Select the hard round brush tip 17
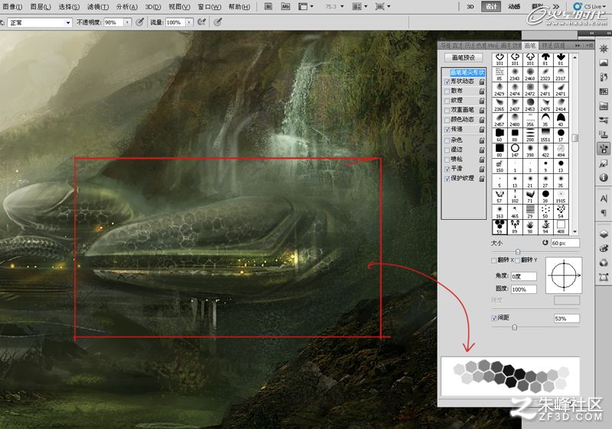Screen dimensions: 612x429 pos(561,134)
